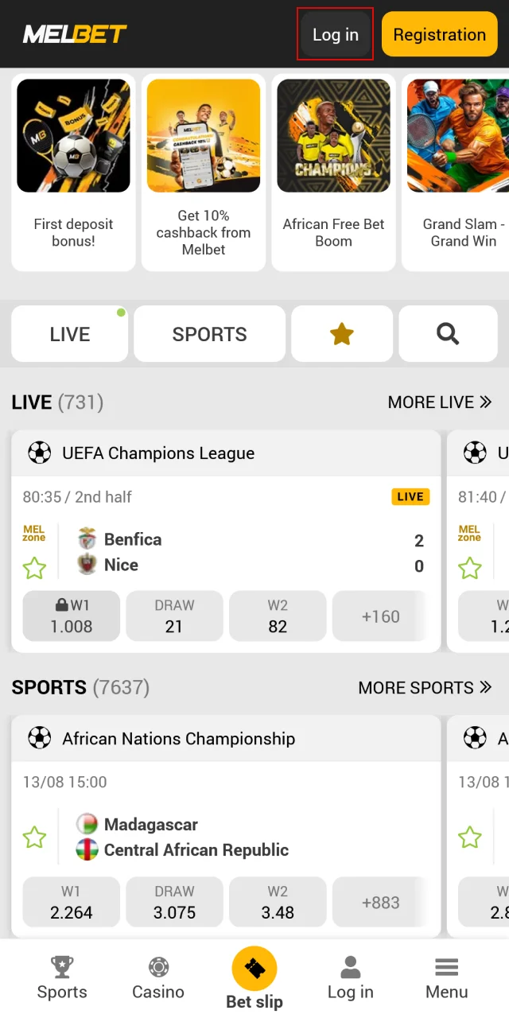Switch to the LIVE tab

pyautogui.click(x=70, y=334)
